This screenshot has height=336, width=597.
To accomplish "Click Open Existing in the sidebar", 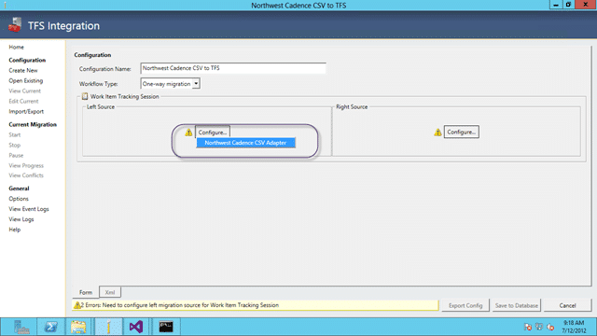I will tap(26, 81).
